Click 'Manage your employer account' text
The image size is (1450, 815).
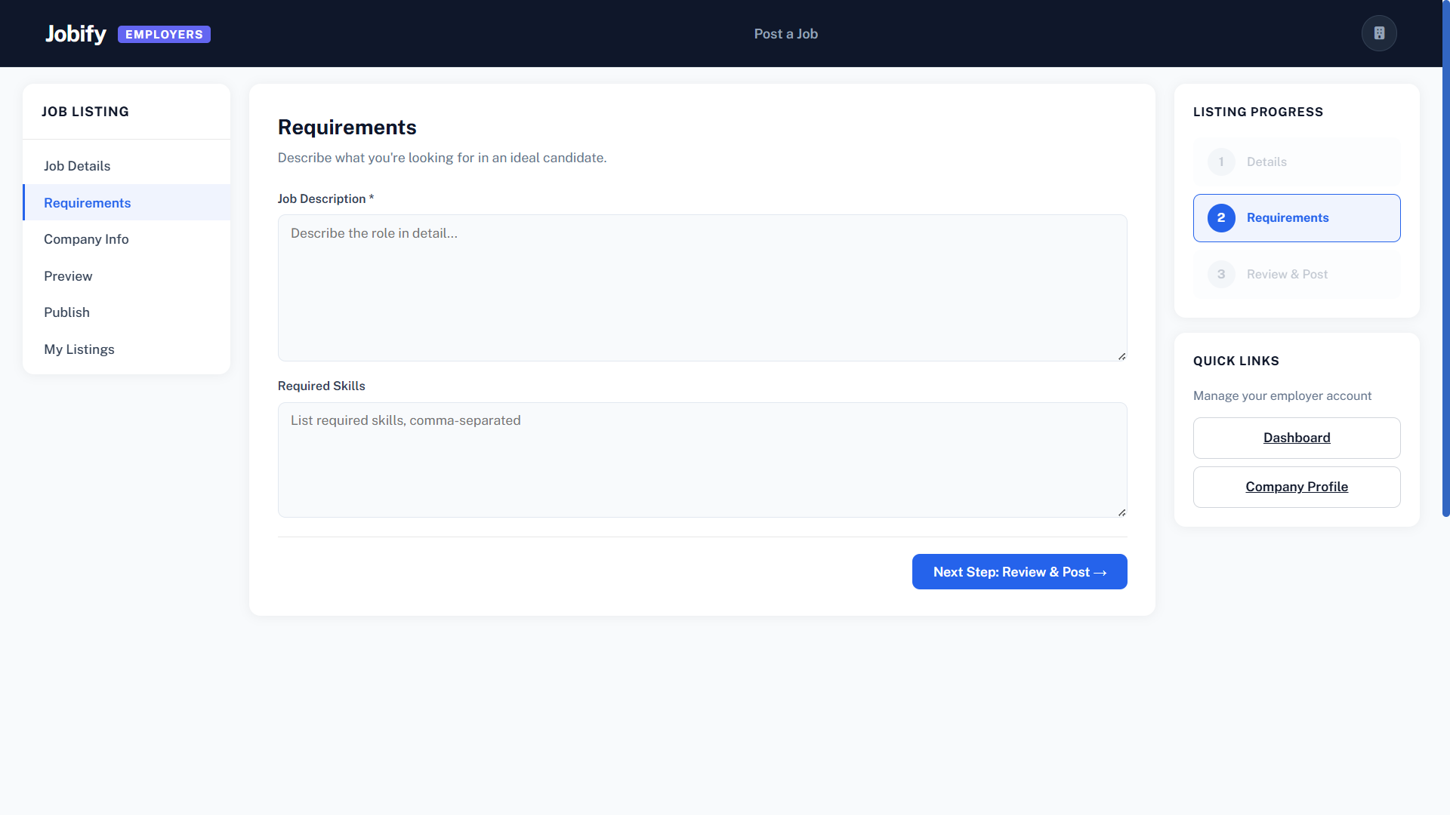(x=1282, y=396)
